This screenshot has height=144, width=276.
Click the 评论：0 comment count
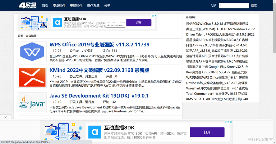(111, 76)
